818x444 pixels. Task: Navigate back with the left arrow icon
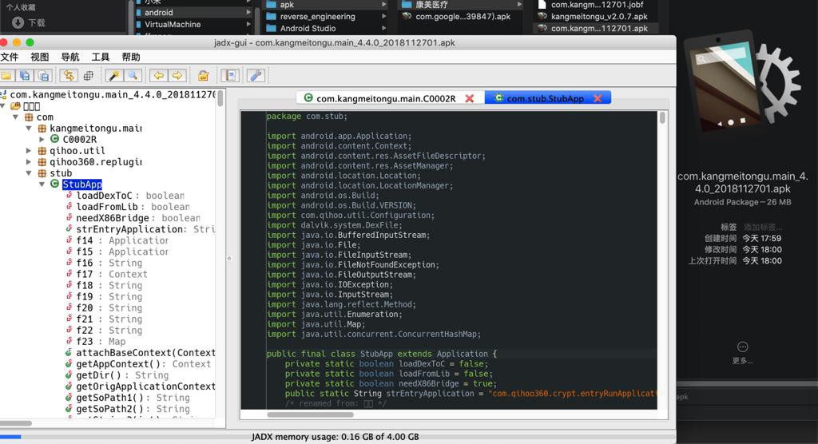[158, 76]
